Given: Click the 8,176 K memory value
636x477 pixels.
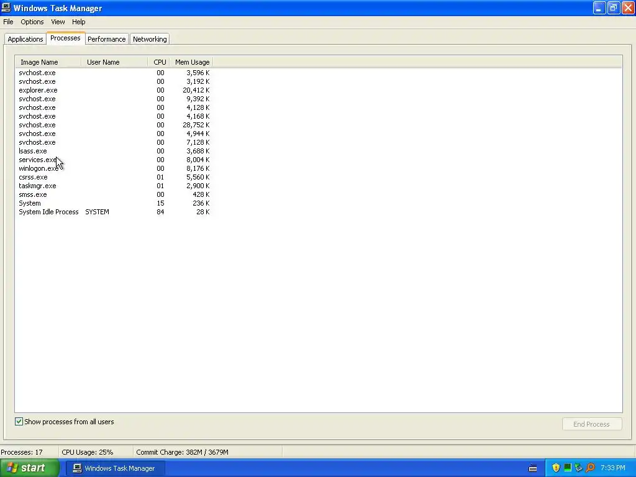Looking at the screenshot, I should [x=198, y=168].
